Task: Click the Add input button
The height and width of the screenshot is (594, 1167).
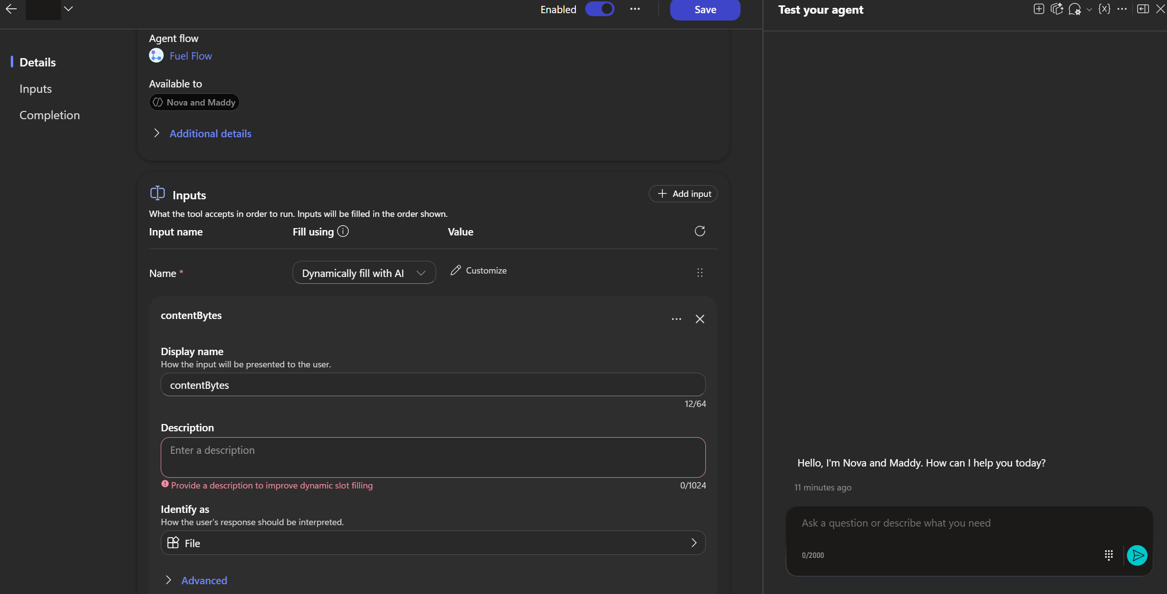Action: coord(683,193)
